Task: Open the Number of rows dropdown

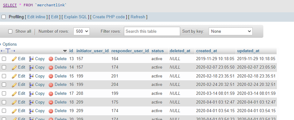Action: pyautogui.click(x=82, y=31)
